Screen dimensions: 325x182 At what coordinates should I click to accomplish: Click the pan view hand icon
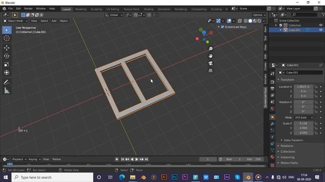tap(211, 56)
